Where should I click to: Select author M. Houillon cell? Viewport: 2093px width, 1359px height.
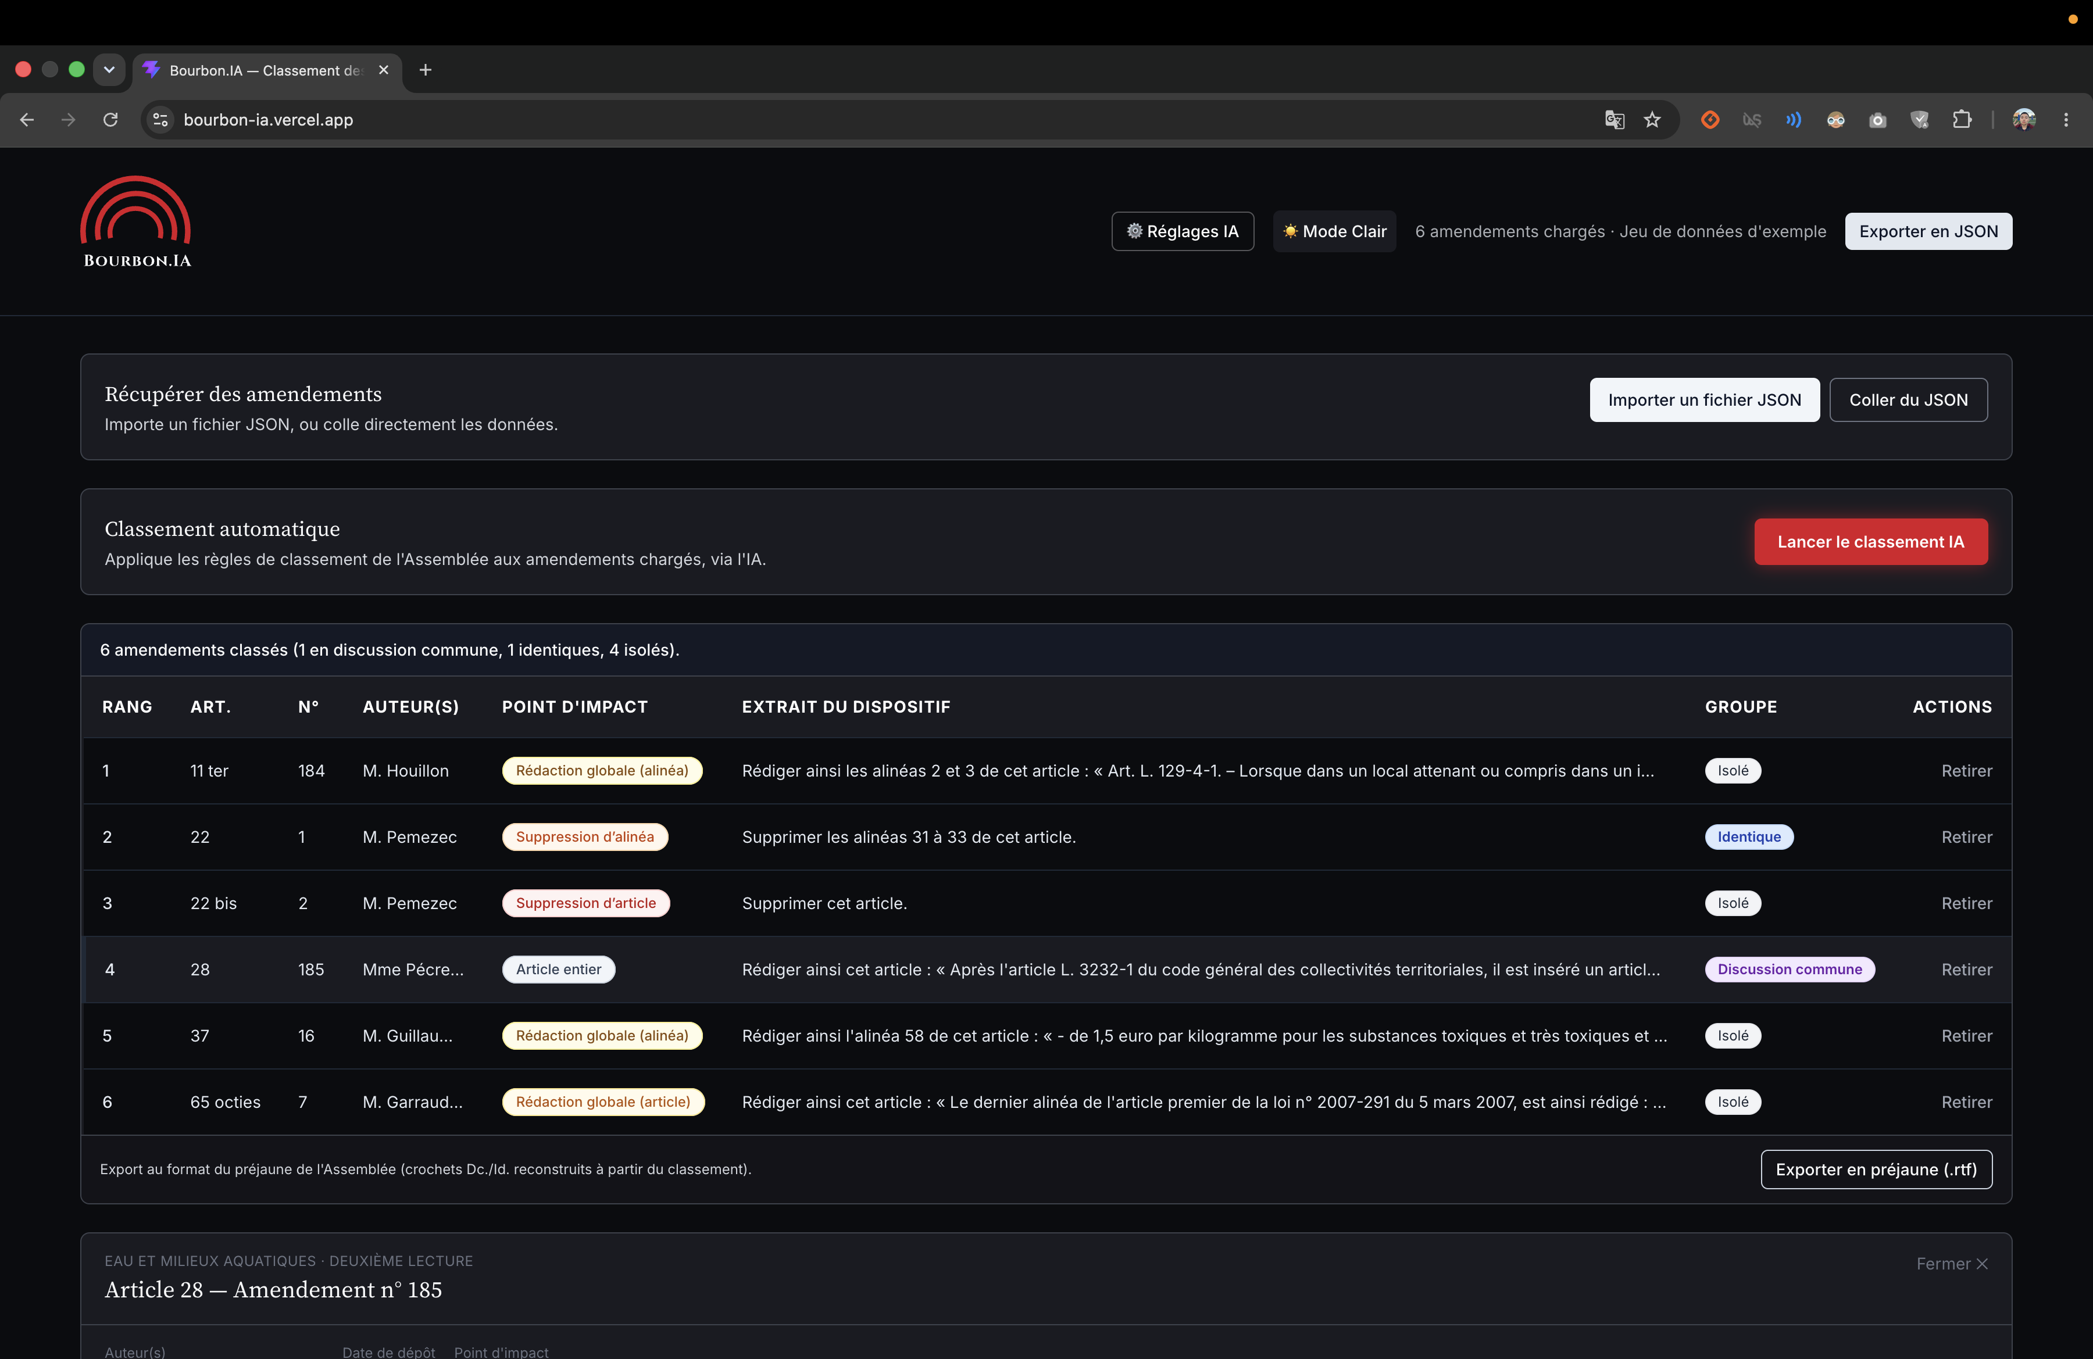[405, 771]
